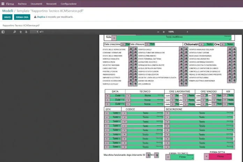This screenshot has width=243, height=162.
Task: Click the Firma app title
Action: point(10,4)
